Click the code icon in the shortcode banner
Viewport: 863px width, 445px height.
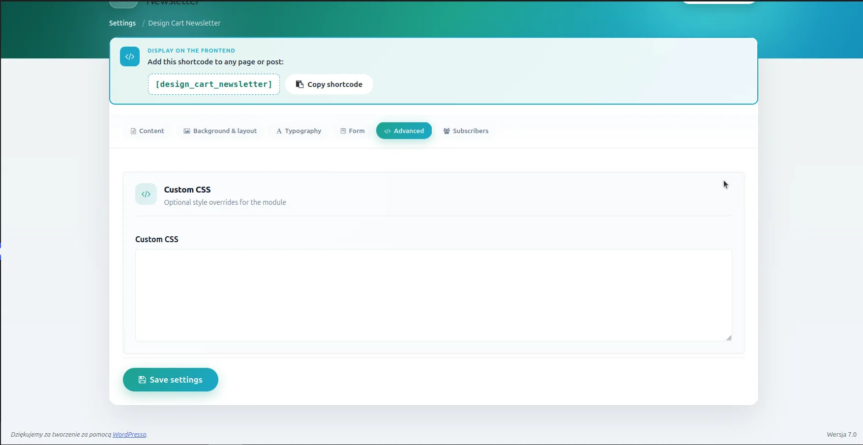130,56
